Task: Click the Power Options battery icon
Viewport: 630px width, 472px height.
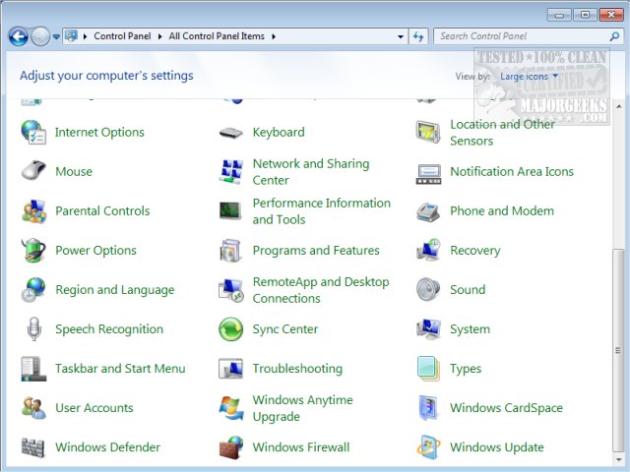Action: (x=33, y=250)
